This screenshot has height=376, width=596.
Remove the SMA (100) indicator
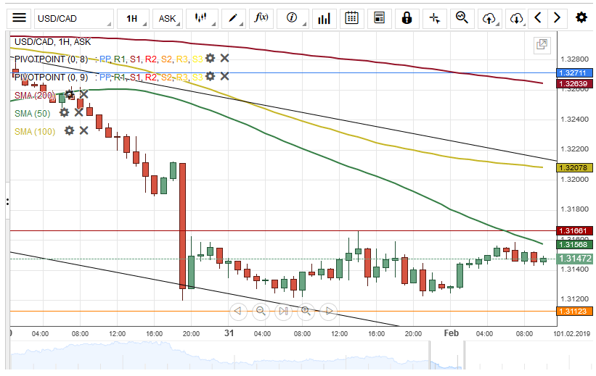coord(83,131)
